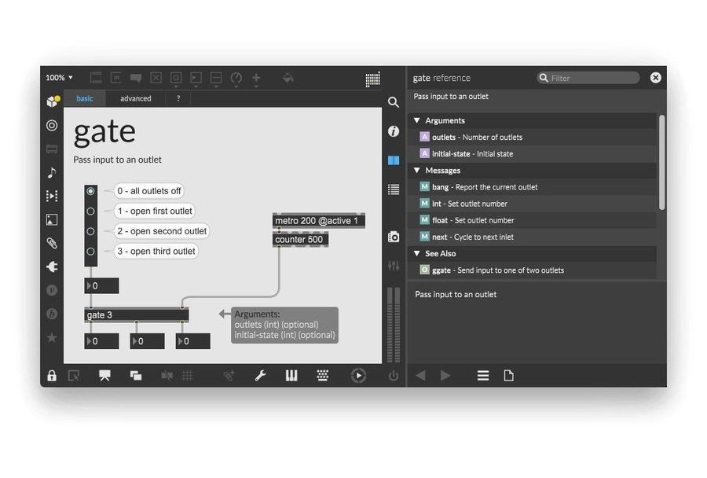The width and height of the screenshot is (707, 478).
Task: Collapse the Arguments section
Action: (x=417, y=121)
